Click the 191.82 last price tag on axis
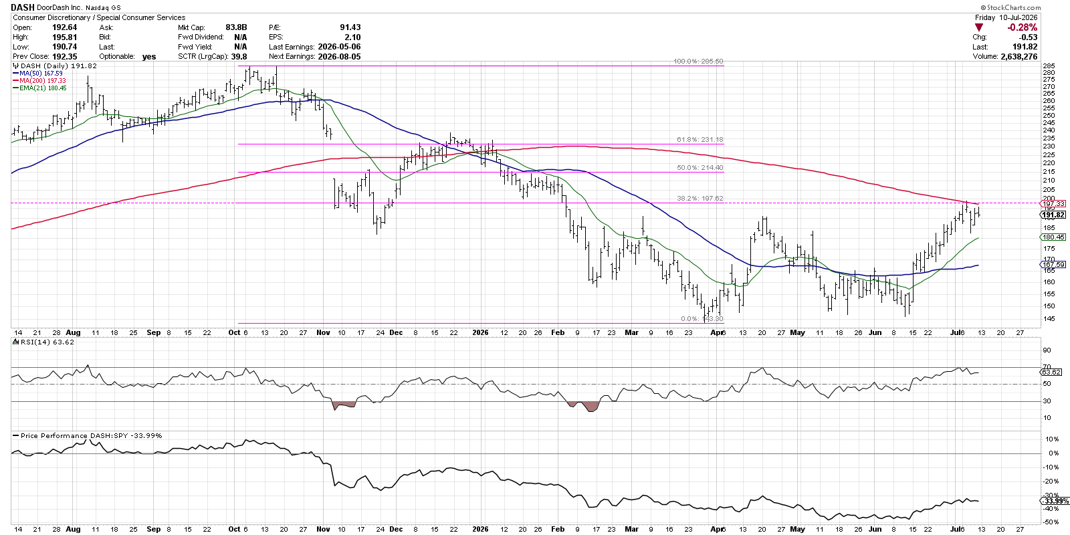1070x535 pixels. point(1053,215)
